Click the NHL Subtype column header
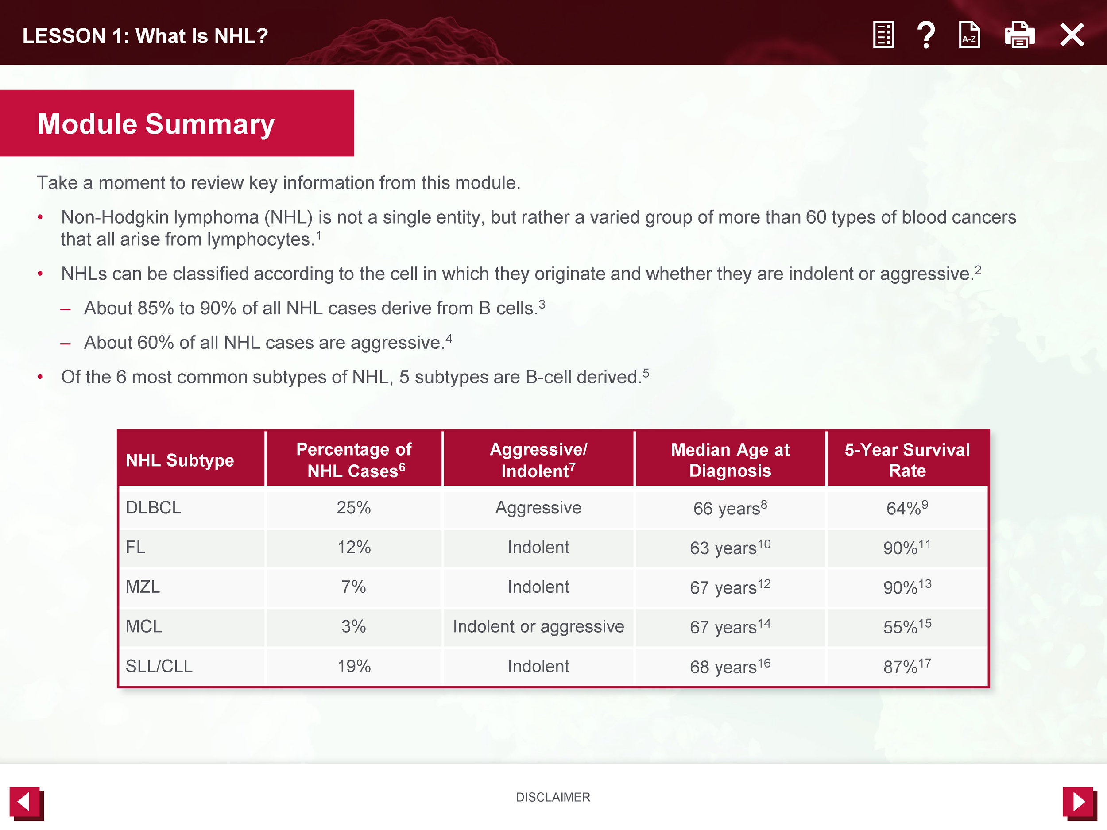Image resolution: width=1107 pixels, height=830 pixels. click(x=180, y=460)
